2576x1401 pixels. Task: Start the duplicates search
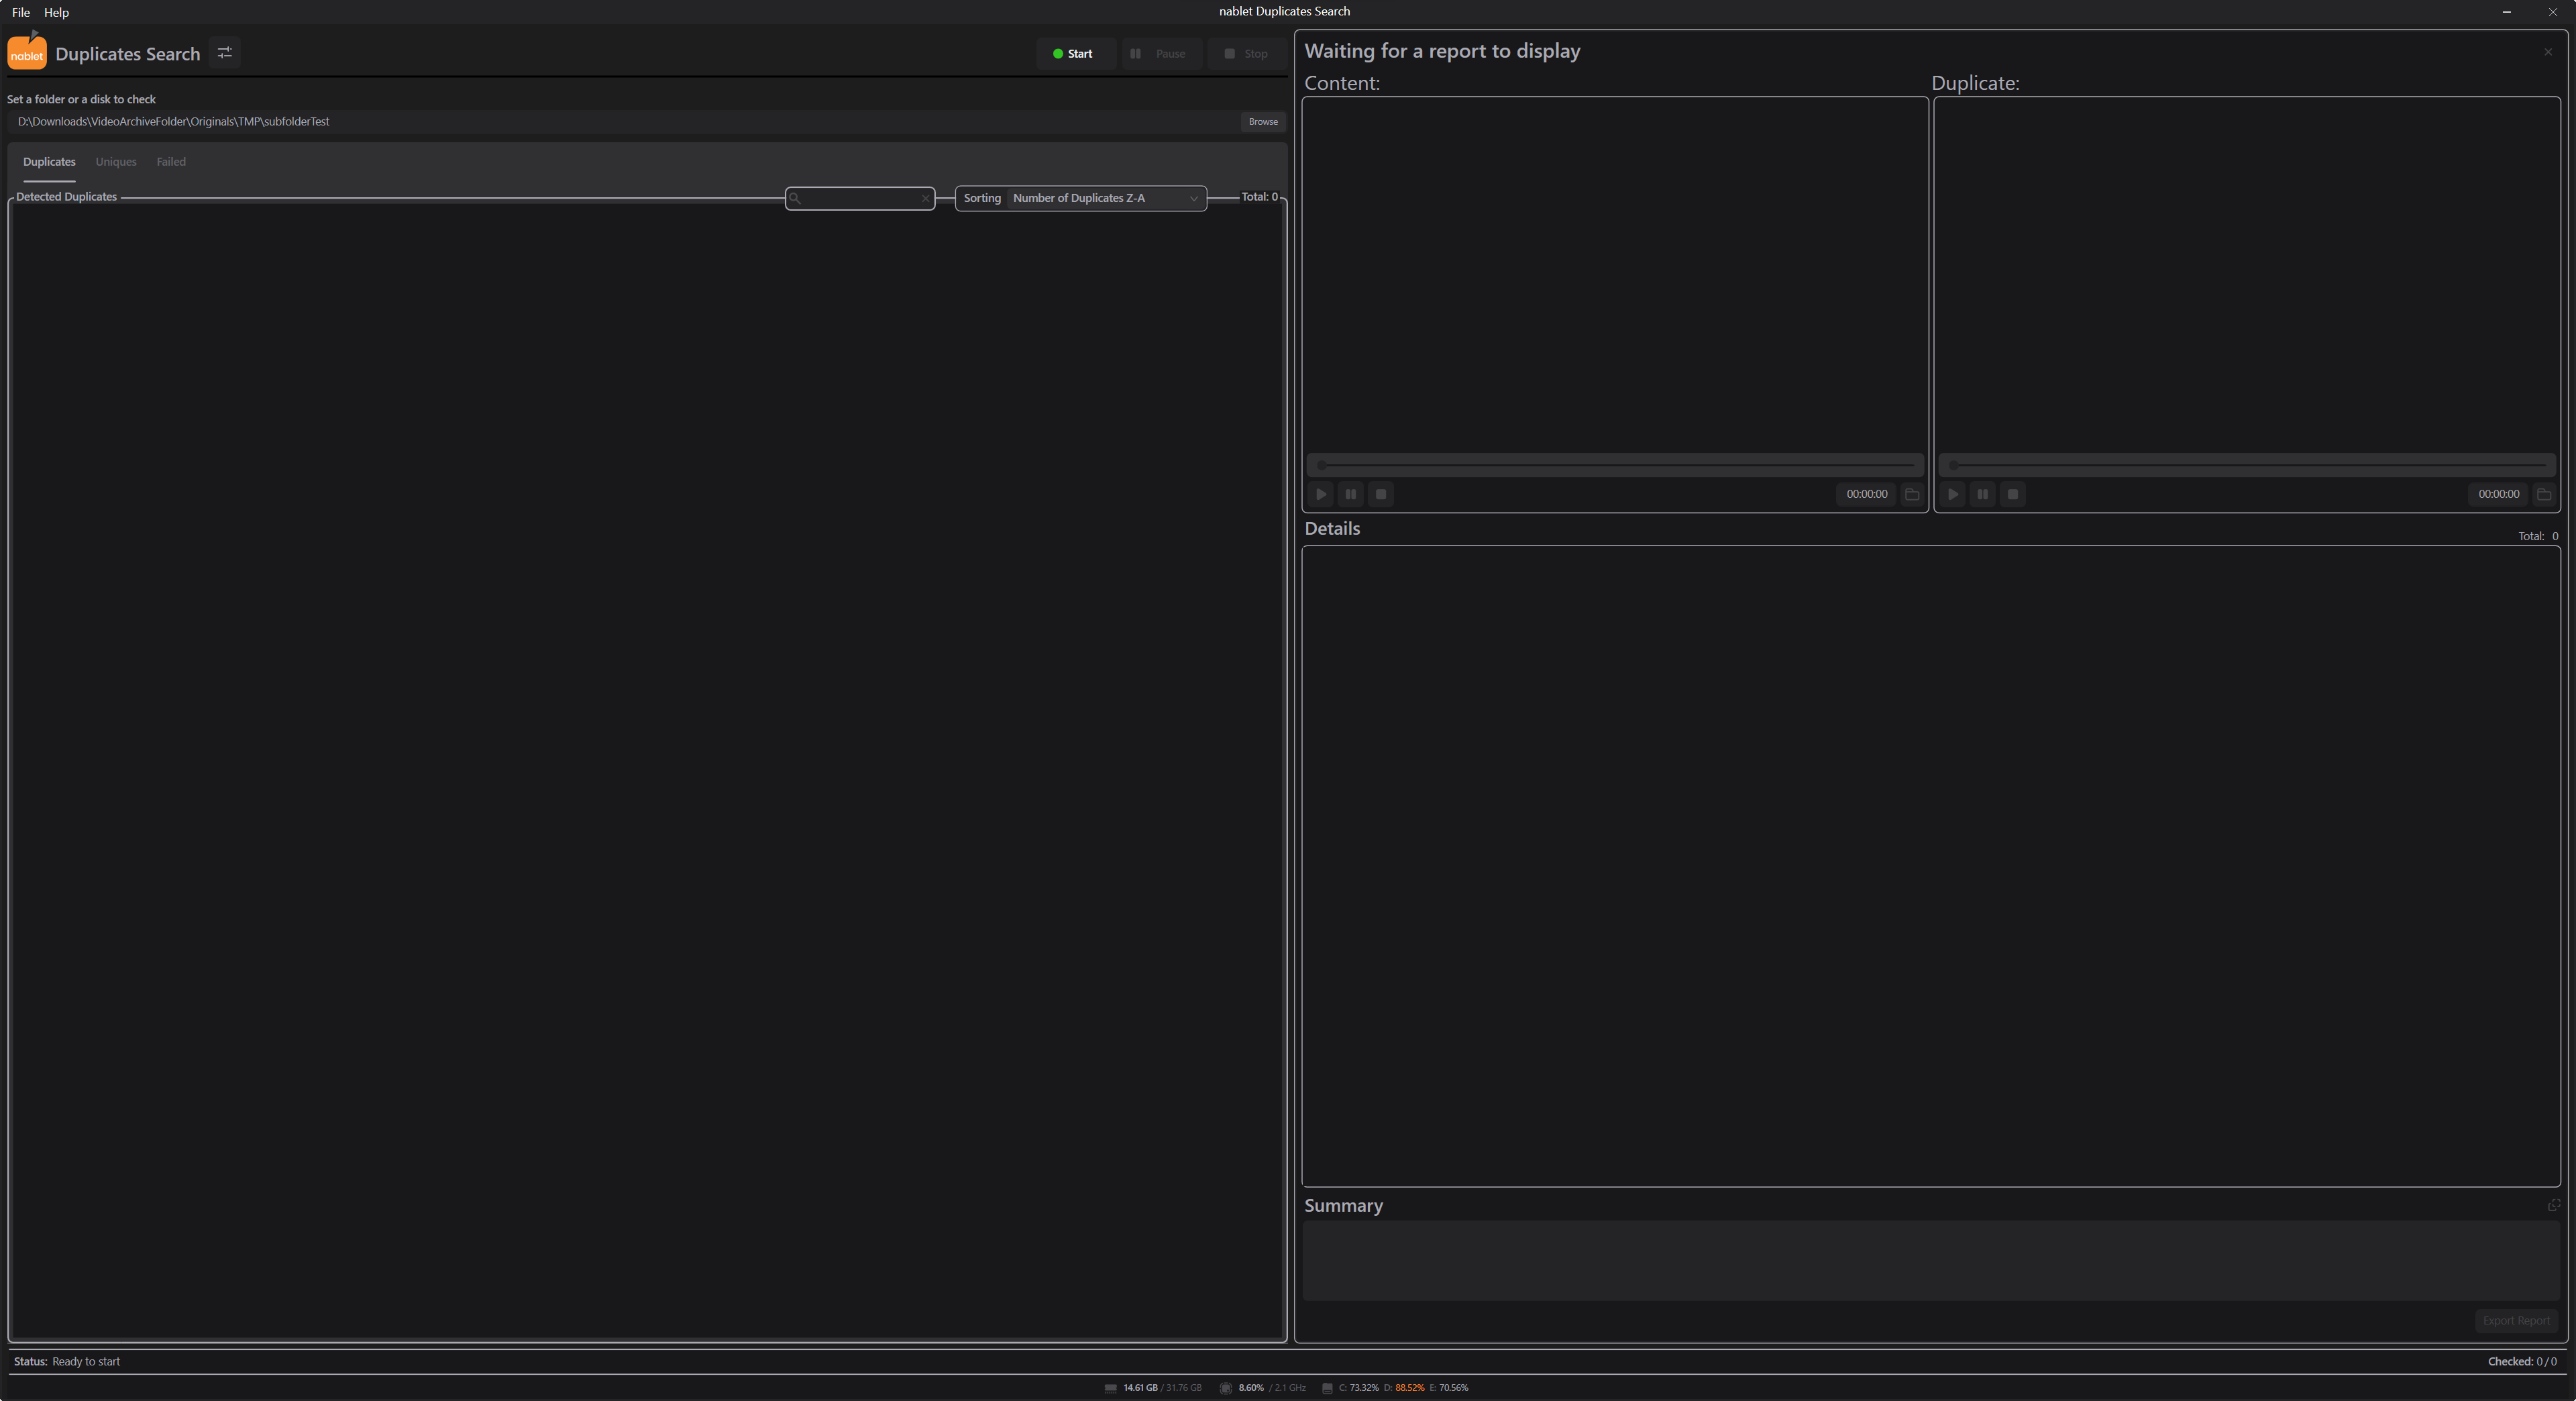1075,54
